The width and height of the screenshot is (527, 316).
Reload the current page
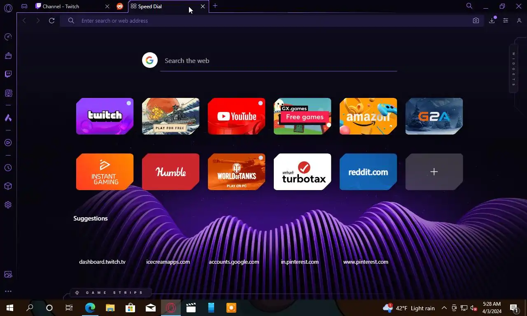pyautogui.click(x=51, y=21)
